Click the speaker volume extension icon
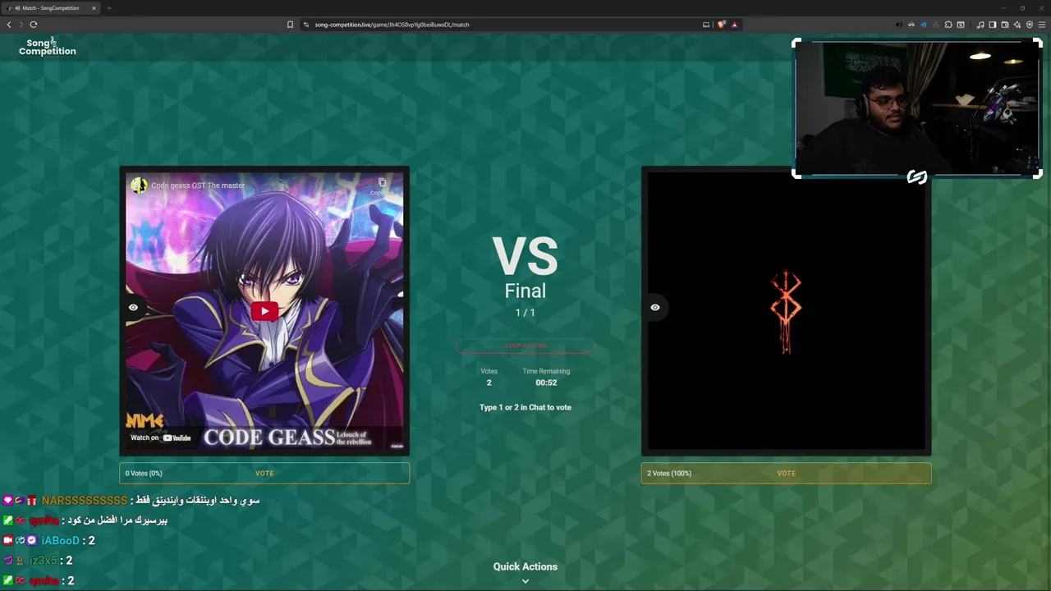 [898, 25]
